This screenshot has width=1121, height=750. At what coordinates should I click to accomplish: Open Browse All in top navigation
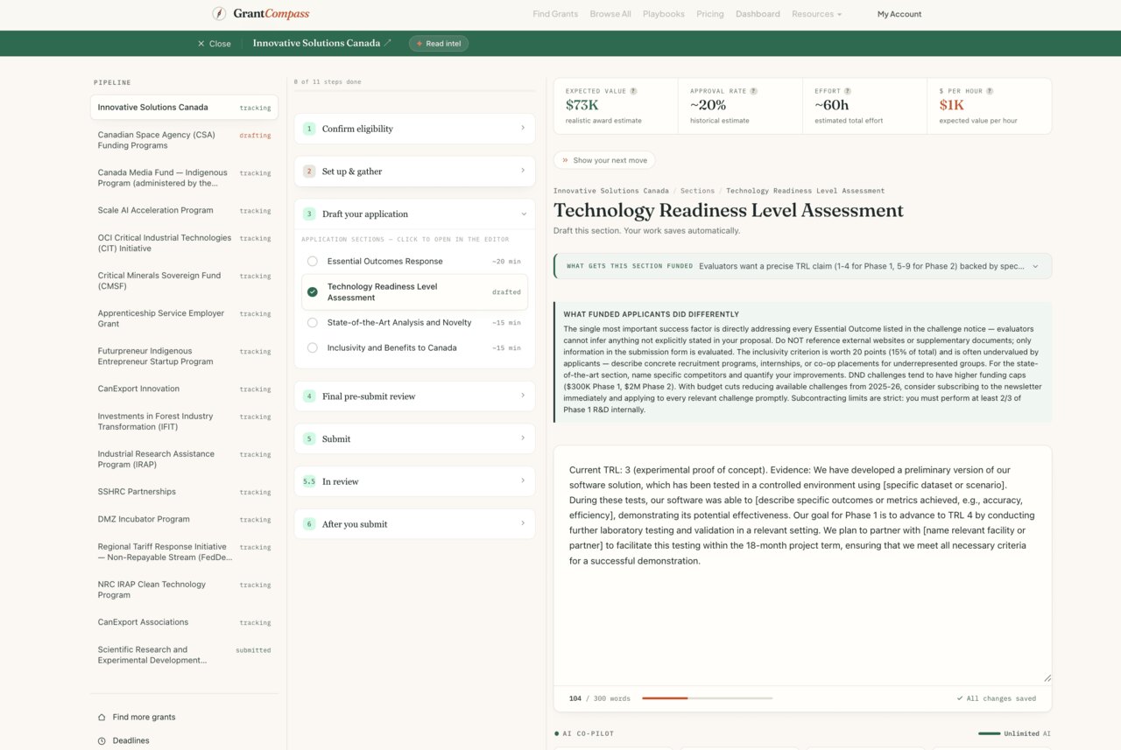coord(610,14)
